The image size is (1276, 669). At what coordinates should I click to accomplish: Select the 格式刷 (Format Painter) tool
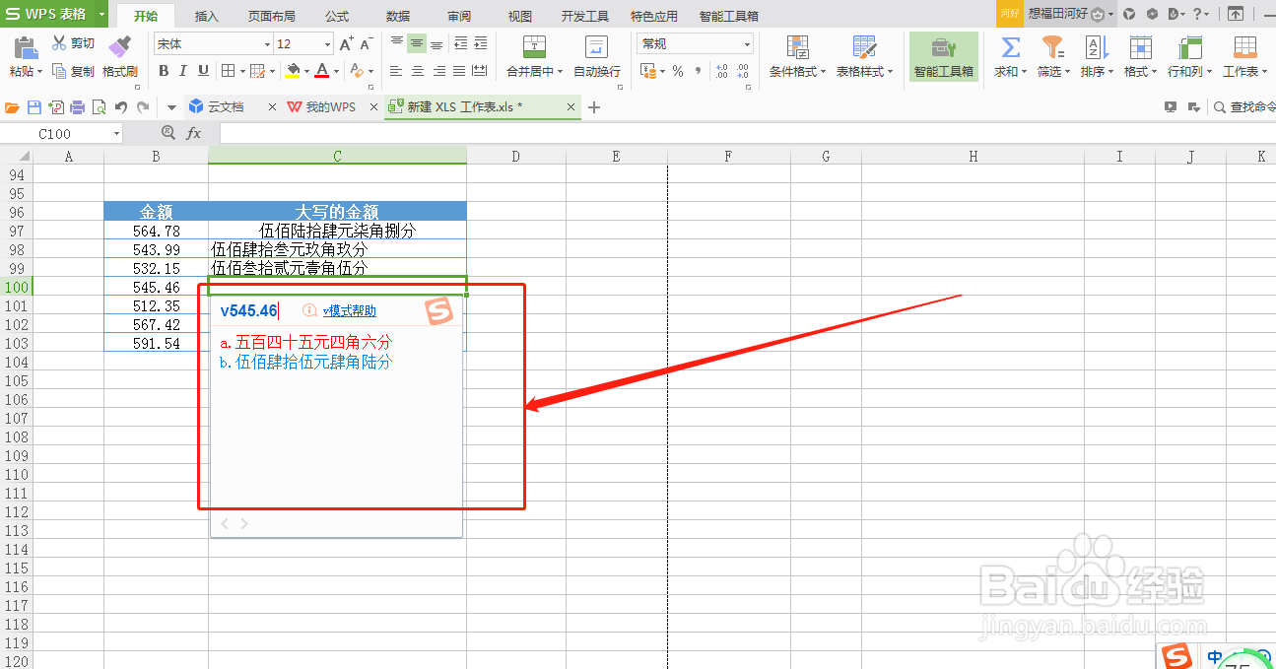coord(120,57)
